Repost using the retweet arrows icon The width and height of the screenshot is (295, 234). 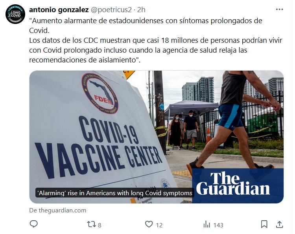(x=91, y=224)
